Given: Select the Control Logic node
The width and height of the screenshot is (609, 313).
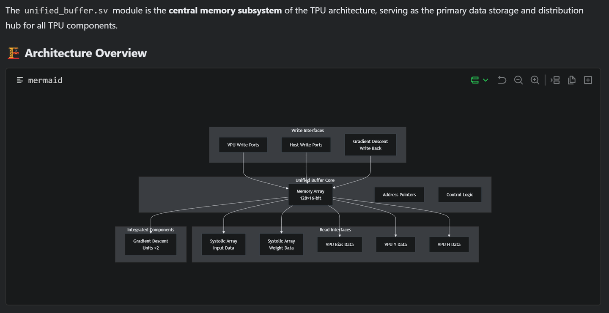Looking at the screenshot, I should coord(460,195).
